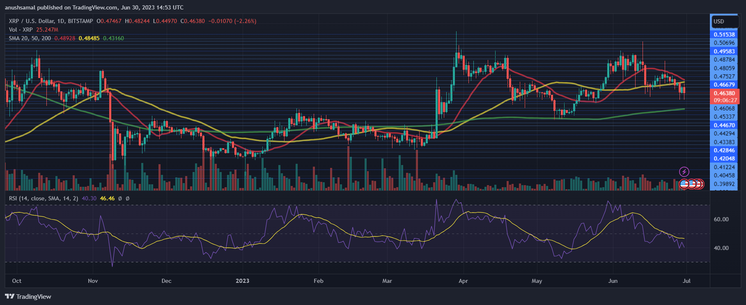Click the Oct label on time axis
746x305 pixels.
coord(17,281)
